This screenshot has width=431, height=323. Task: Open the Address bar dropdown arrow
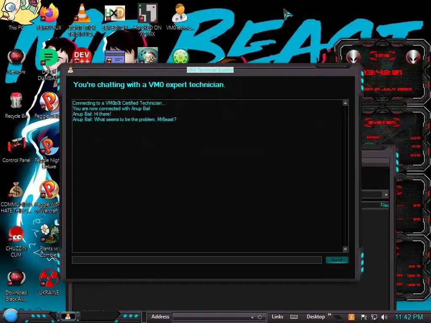pyautogui.click(x=252, y=317)
